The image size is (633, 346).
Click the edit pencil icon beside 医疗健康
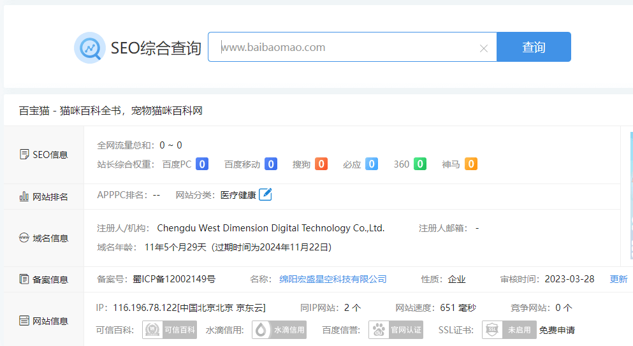tap(265, 195)
